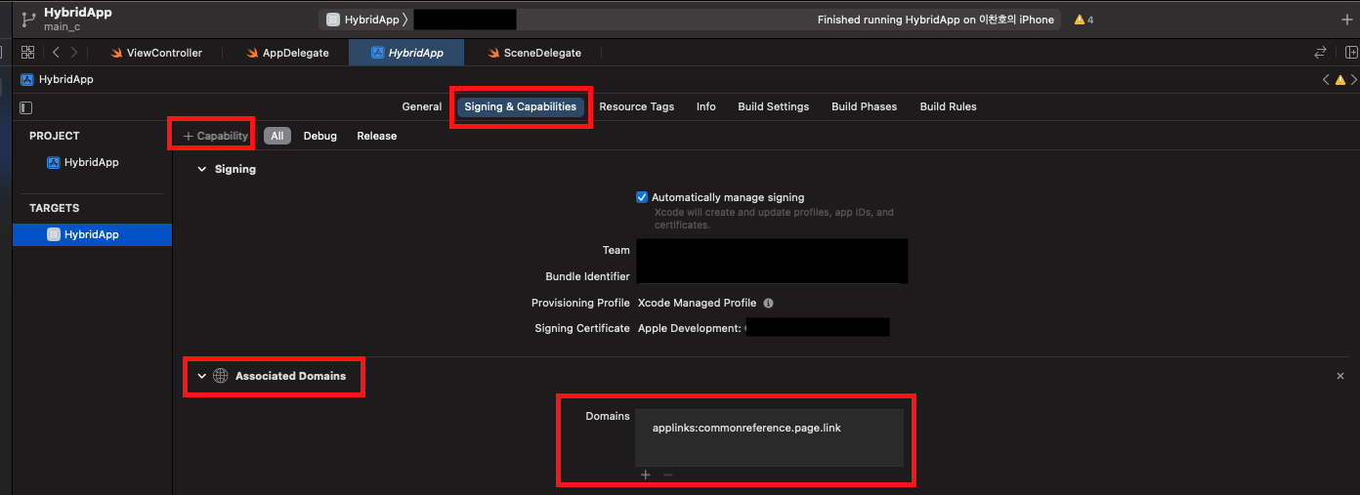Viewport: 1360px width, 495px height.
Task: Switch to the Build Settings tab
Action: [x=774, y=106]
